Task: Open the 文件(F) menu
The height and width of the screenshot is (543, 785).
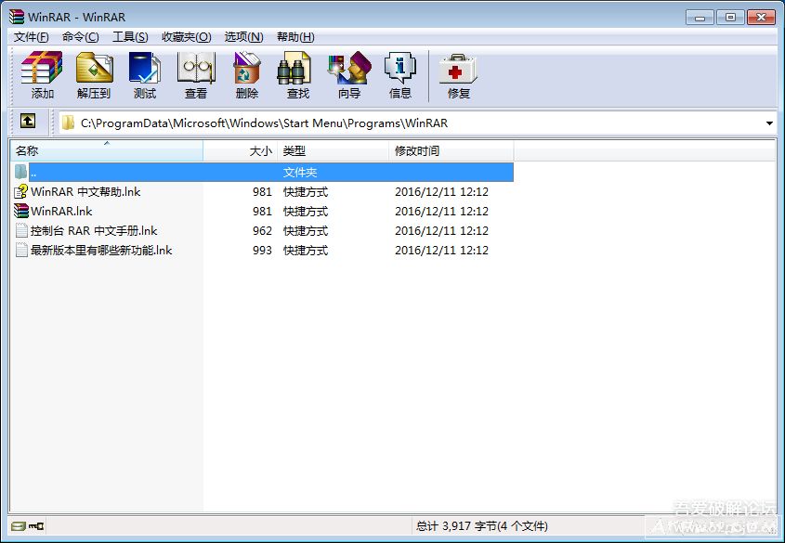Action: pyautogui.click(x=31, y=37)
